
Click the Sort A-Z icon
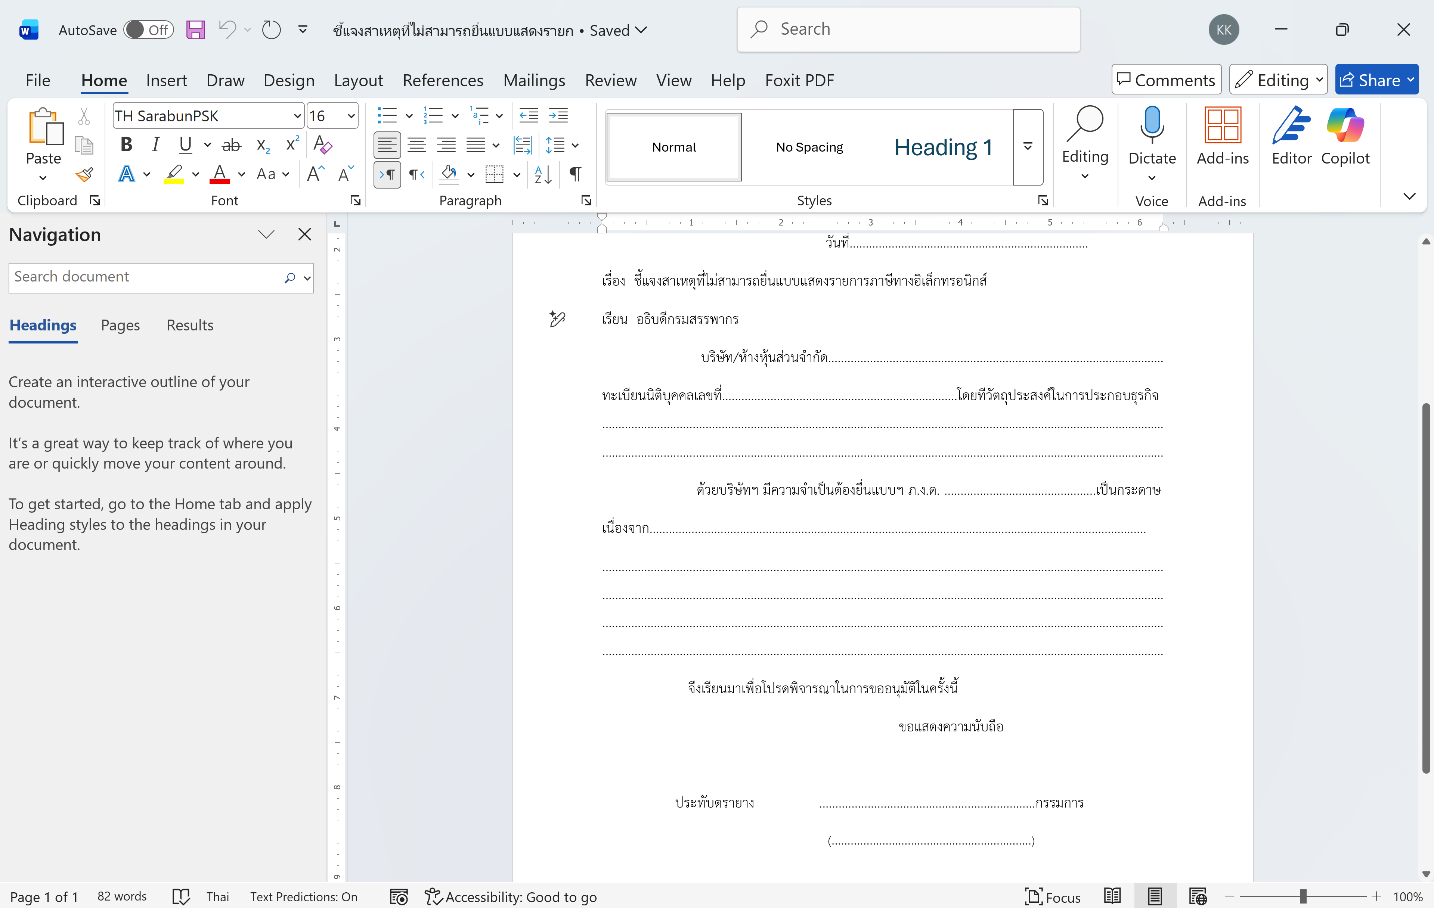pos(542,174)
